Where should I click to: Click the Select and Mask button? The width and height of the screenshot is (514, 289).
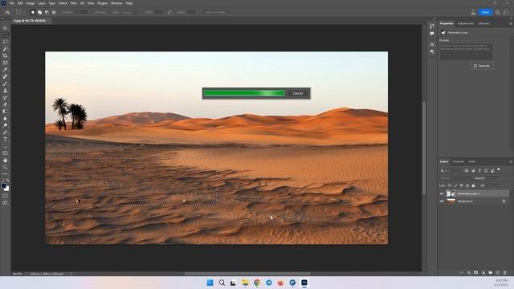215,12
